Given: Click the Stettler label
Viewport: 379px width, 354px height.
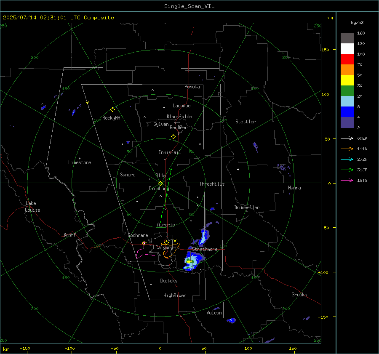Looking at the screenshot, I should pyautogui.click(x=246, y=122).
